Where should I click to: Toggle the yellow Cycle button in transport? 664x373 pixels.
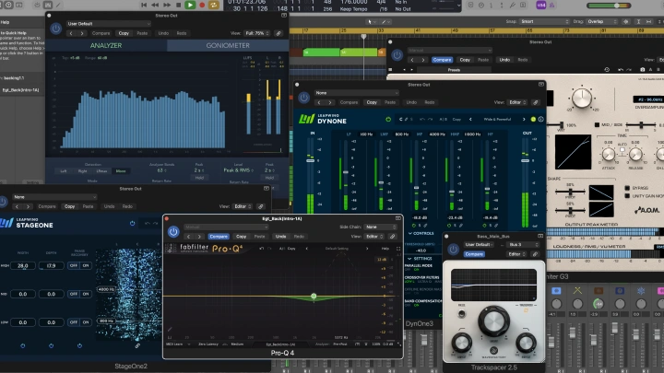[x=214, y=5]
